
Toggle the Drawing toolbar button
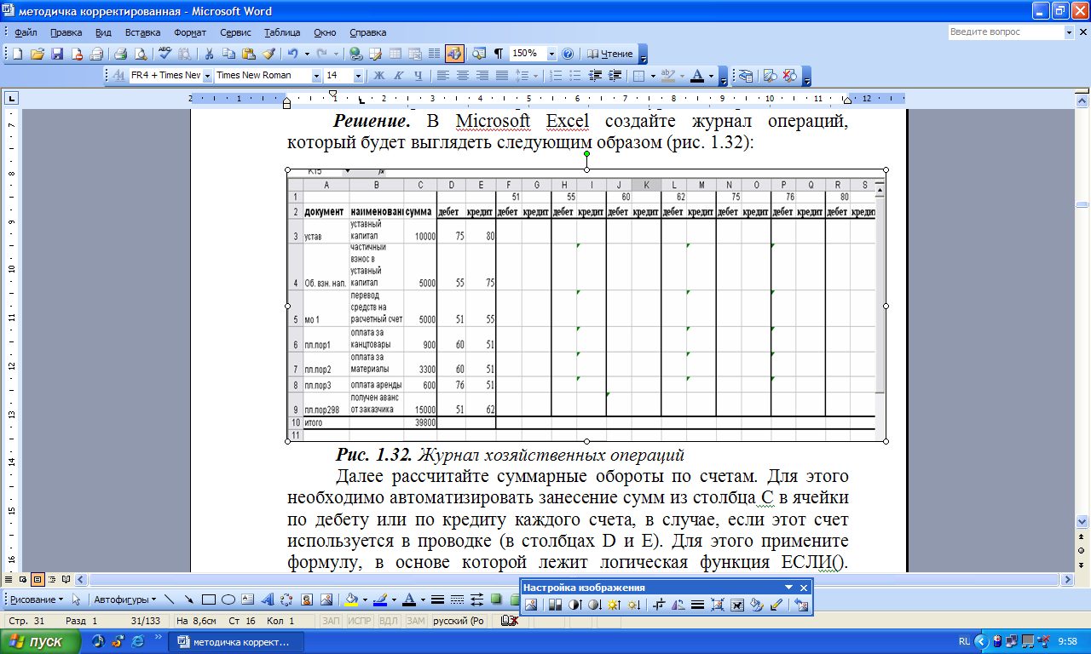point(453,54)
